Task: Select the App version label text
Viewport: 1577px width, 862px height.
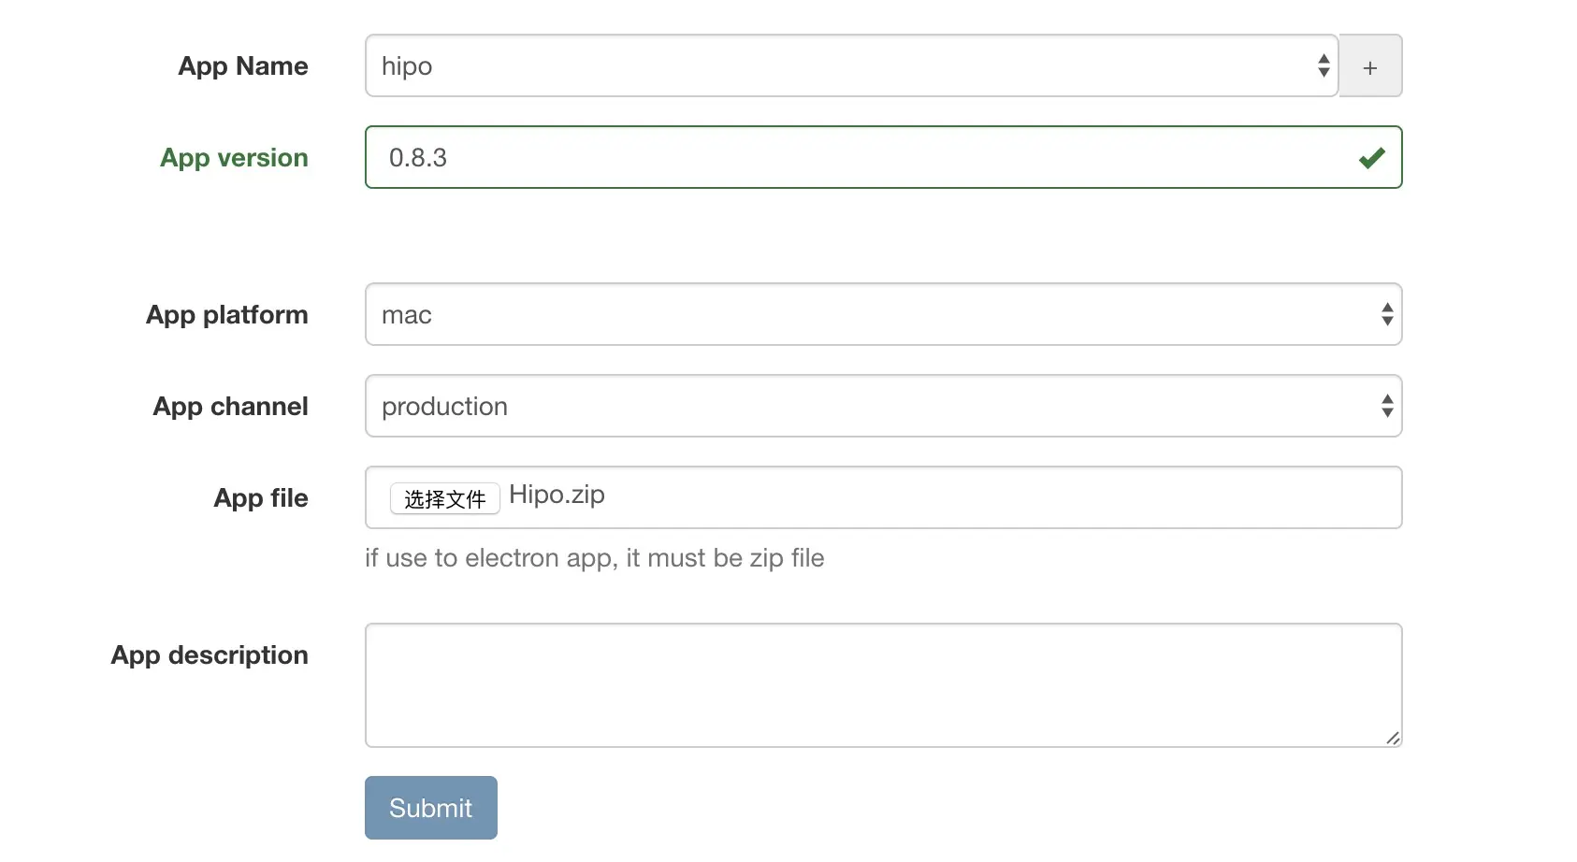Action: click(x=233, y=157)
